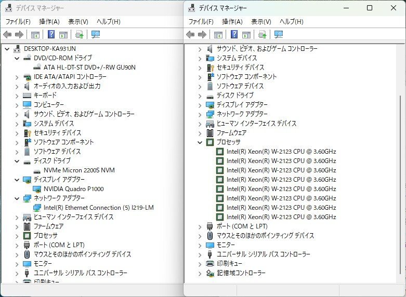Click show/hide console tree icon in right window
Image resolution: width=406 pixels, height=297 pixels.
218,34
